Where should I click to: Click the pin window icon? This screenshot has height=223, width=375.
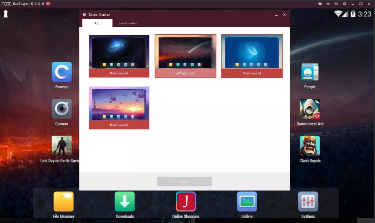coord(336,4)
